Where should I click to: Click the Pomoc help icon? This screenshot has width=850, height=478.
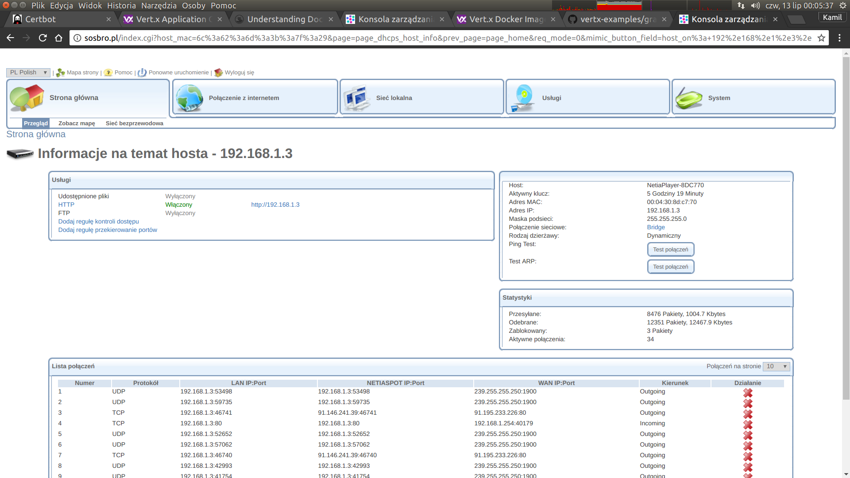click(x=108, y=73)
